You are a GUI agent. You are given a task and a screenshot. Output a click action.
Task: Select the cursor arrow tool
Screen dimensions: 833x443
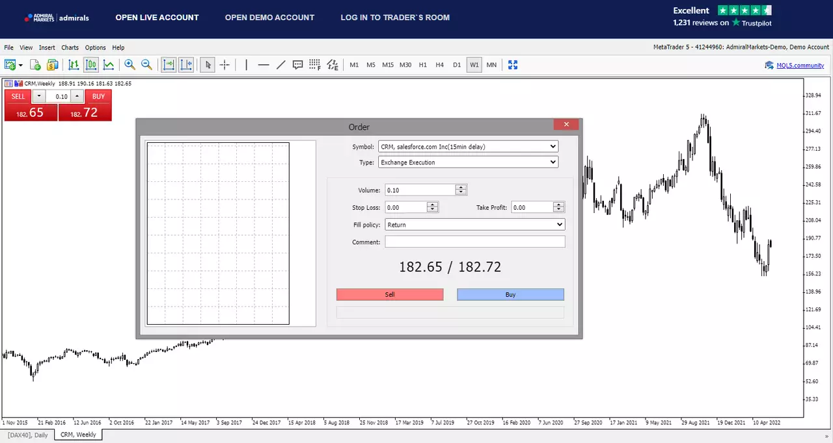click(208, 64)
